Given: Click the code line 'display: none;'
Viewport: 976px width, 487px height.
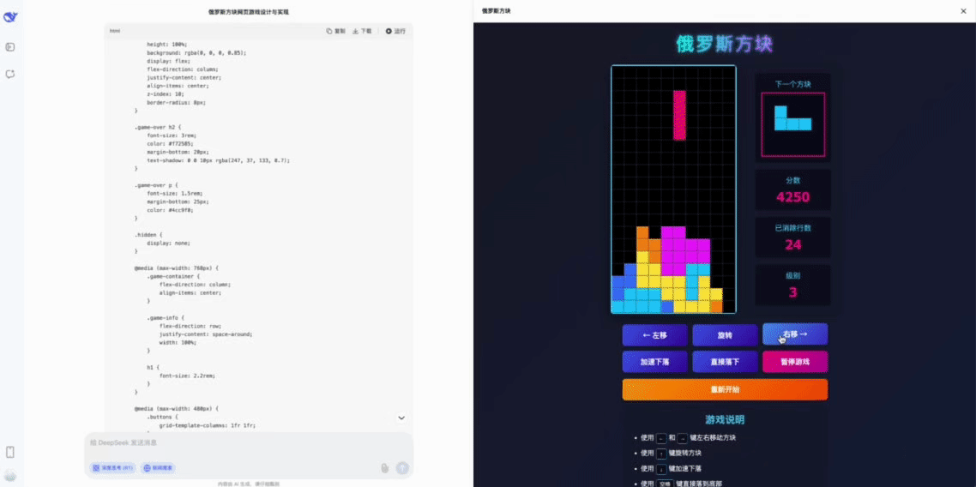Looking at the screenshot, I should pos(168,243).
